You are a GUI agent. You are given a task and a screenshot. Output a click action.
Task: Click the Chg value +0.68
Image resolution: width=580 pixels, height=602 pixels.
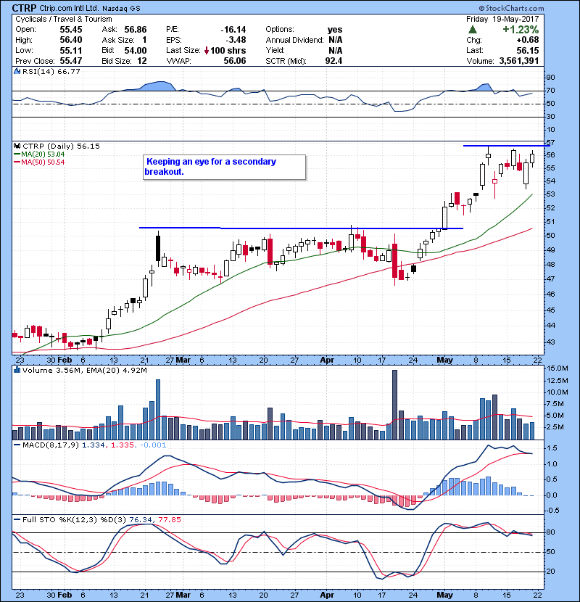click(528, 40)
